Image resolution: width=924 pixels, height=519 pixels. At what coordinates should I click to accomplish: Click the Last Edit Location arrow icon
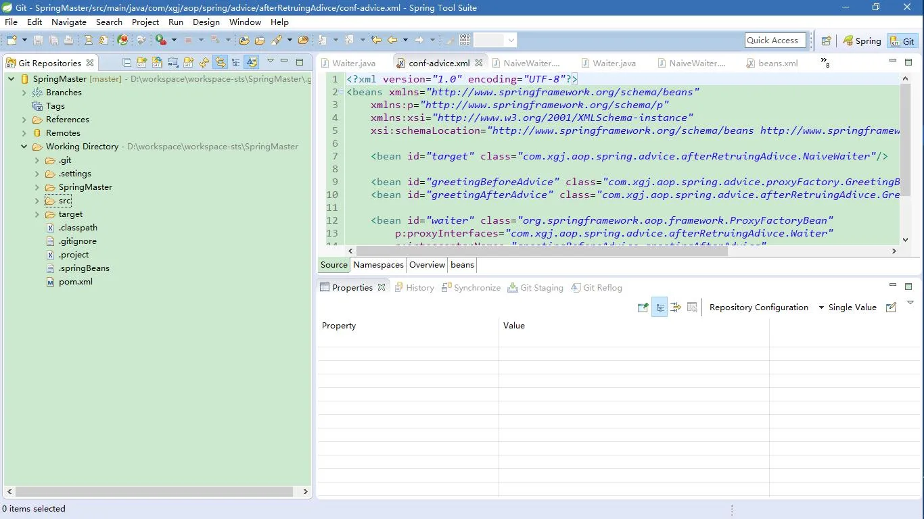376,40
